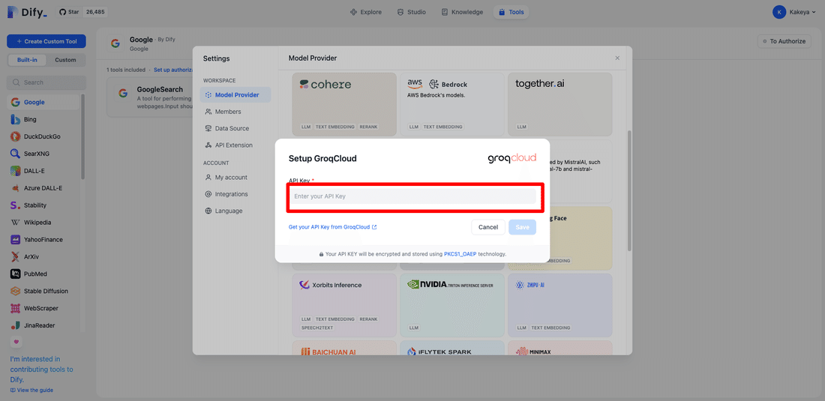
Task: Select ArXiv tool in sidebar
Action: [43, 257]
